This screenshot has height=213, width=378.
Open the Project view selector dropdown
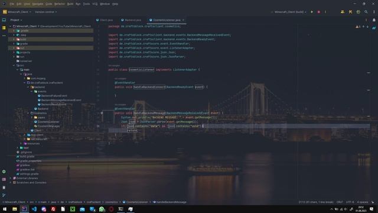pyautogui.click(x=16, y=20)
